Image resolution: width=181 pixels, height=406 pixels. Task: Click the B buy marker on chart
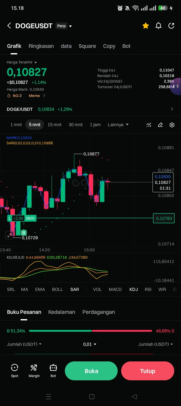(24, 233)
